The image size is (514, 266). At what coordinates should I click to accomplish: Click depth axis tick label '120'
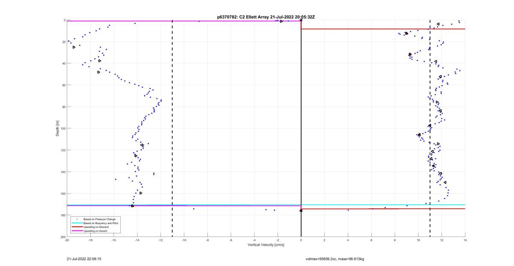click(63, 150)
